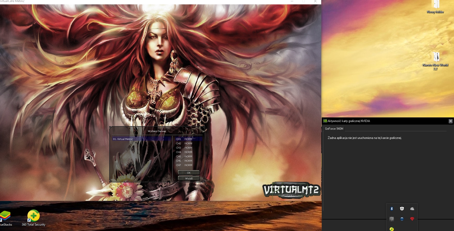The height and width of the screenshot is (231, 454).
Task: Open the BlueStacks desktop shortcut
Action: pyautogui.click(x=5, y=218)
